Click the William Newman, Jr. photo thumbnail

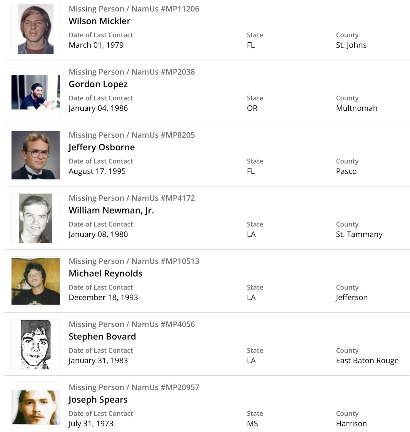tap(36, 218)
